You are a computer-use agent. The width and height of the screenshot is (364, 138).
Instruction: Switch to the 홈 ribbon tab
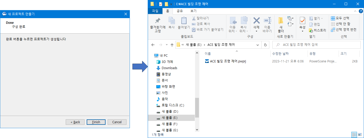(168, 11)
